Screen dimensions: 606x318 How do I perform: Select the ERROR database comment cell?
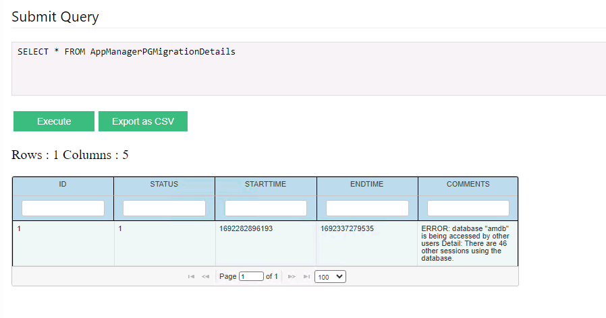coord(467,243)
